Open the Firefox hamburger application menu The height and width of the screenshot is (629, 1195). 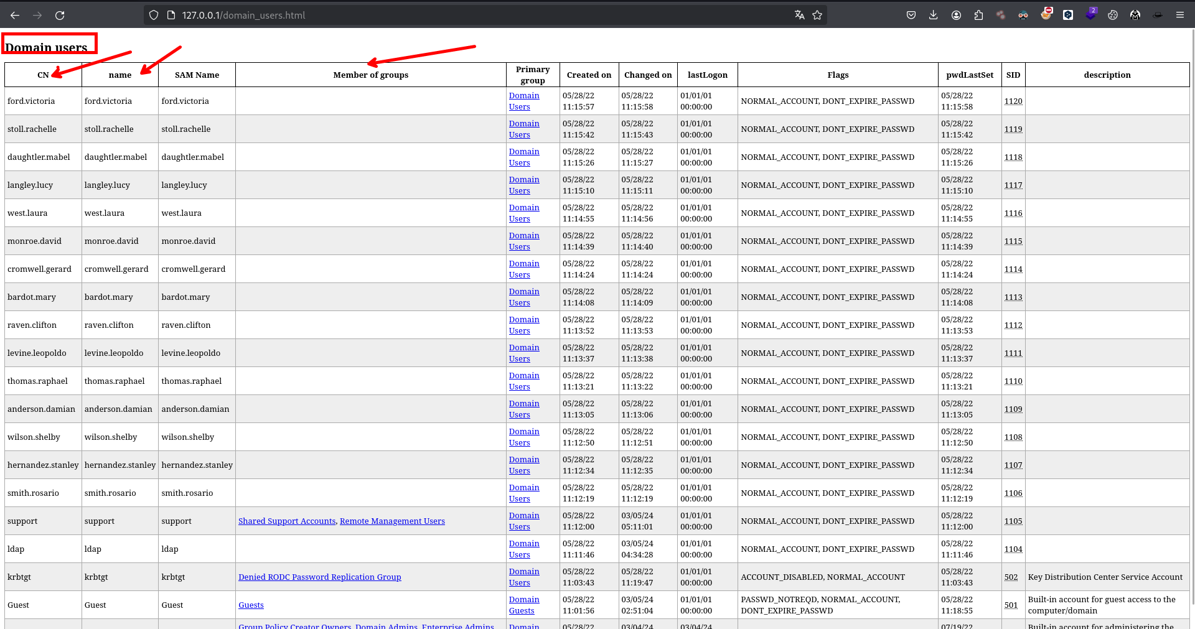[1179, 15]
